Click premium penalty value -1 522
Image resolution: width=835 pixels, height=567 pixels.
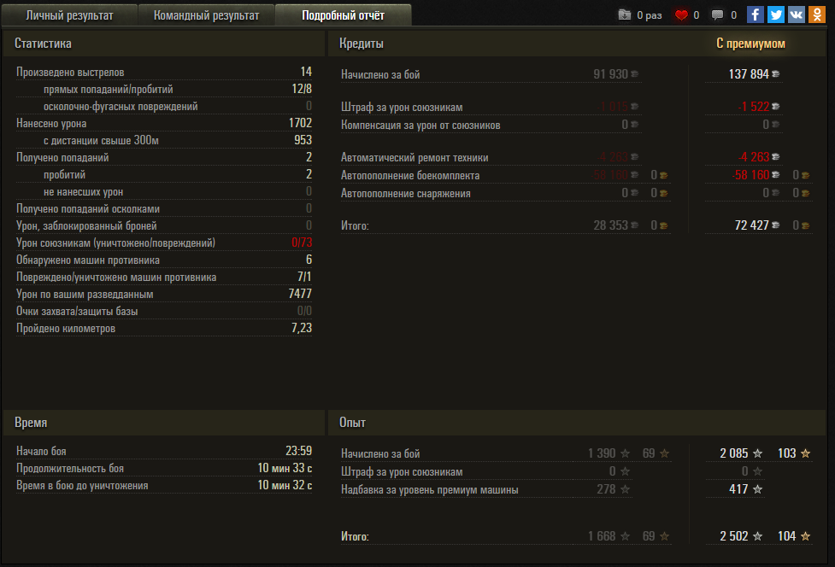754,107
